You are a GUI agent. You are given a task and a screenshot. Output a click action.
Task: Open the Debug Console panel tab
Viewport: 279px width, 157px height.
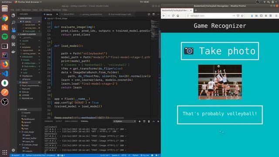pyautogui.click(x=71, y=121)
